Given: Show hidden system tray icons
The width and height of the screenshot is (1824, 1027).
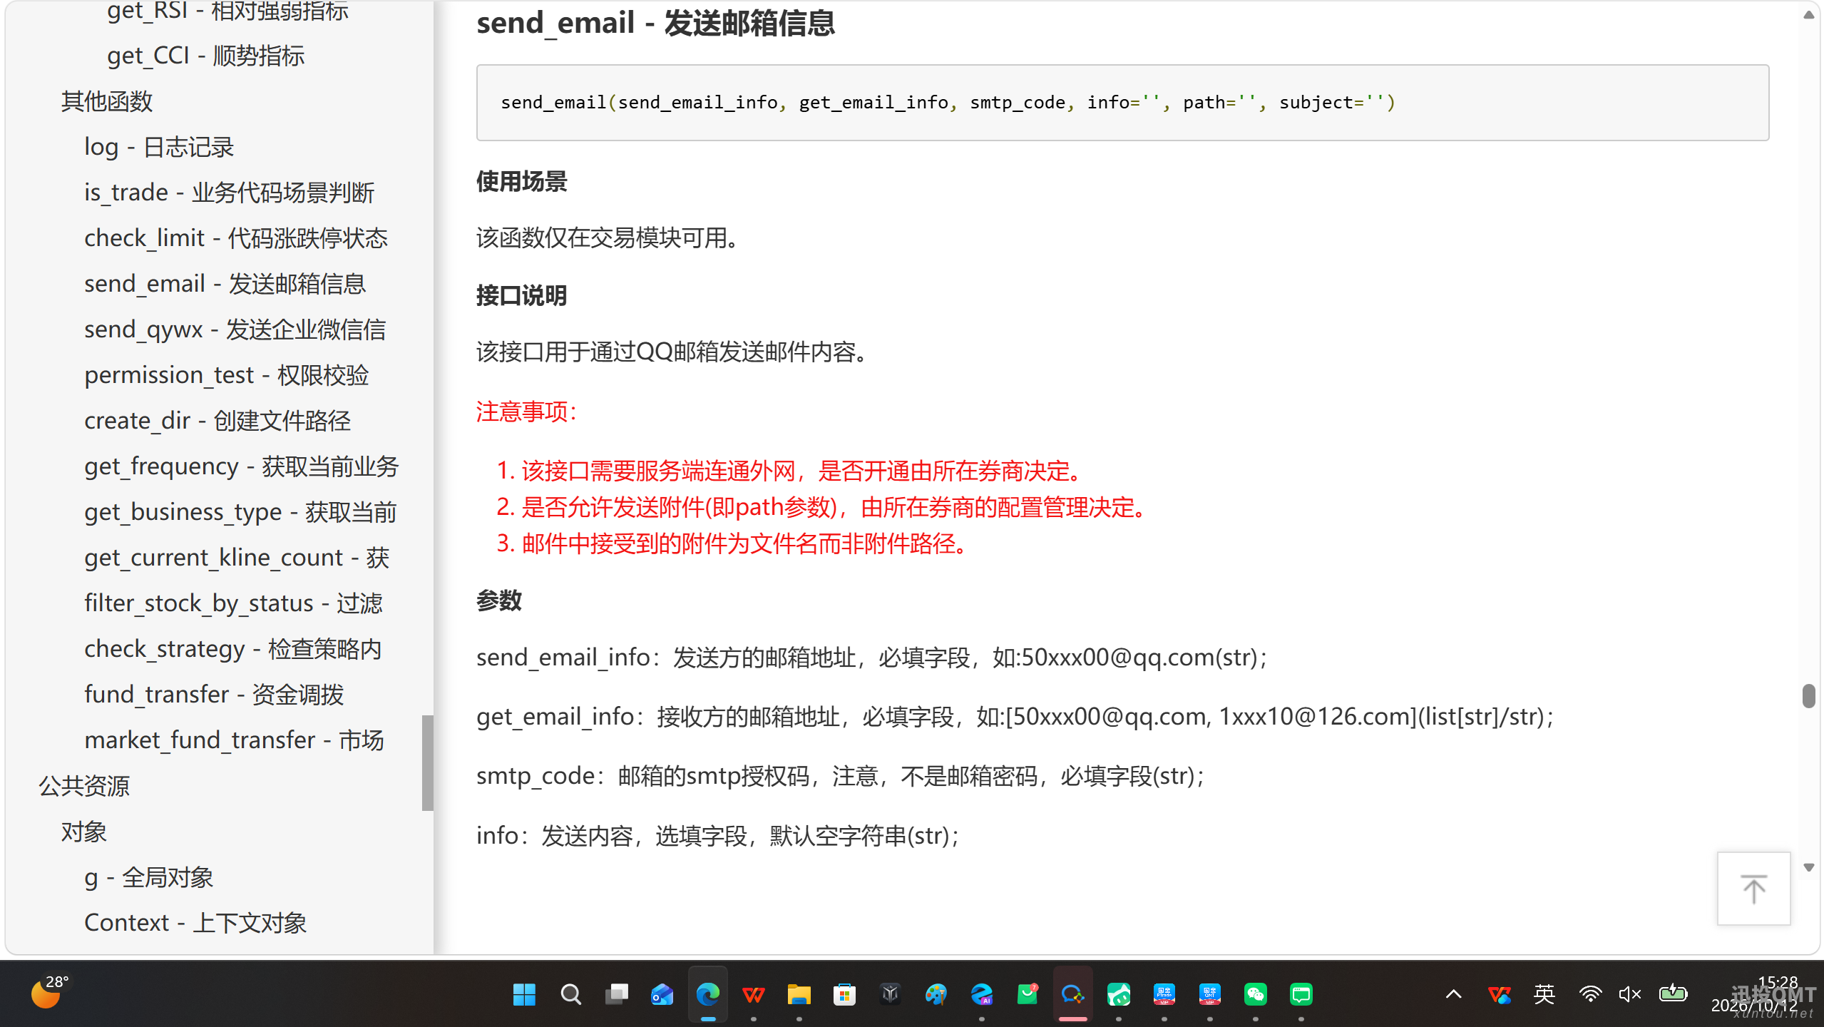Looking at the screenshot, I should click(1453, 994).
